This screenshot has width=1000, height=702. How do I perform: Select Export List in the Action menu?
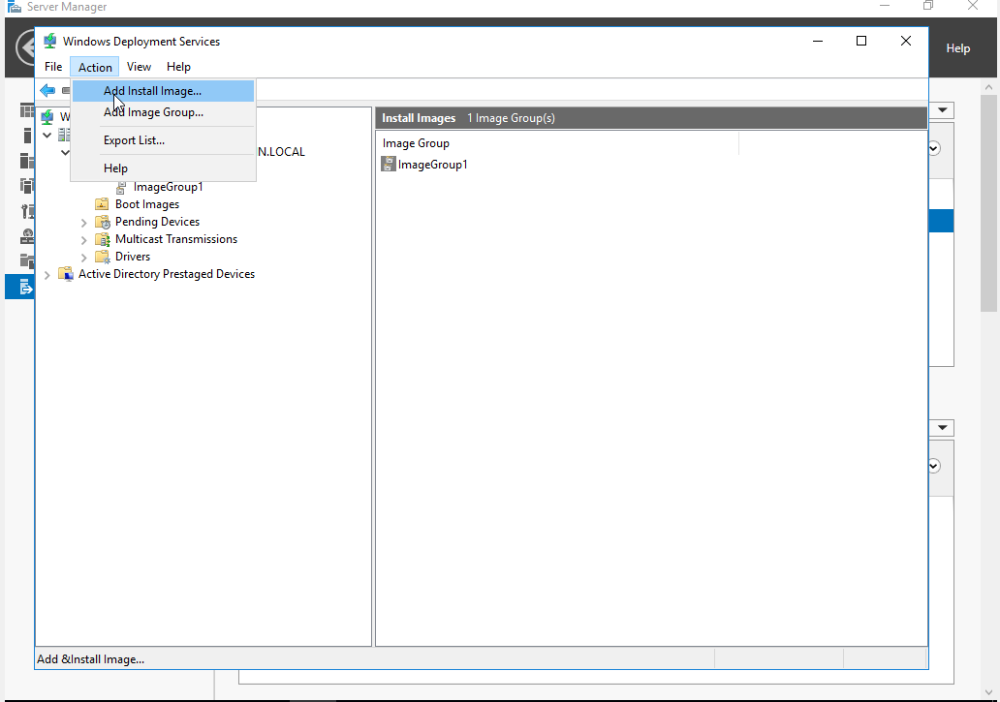pos(134,140)
